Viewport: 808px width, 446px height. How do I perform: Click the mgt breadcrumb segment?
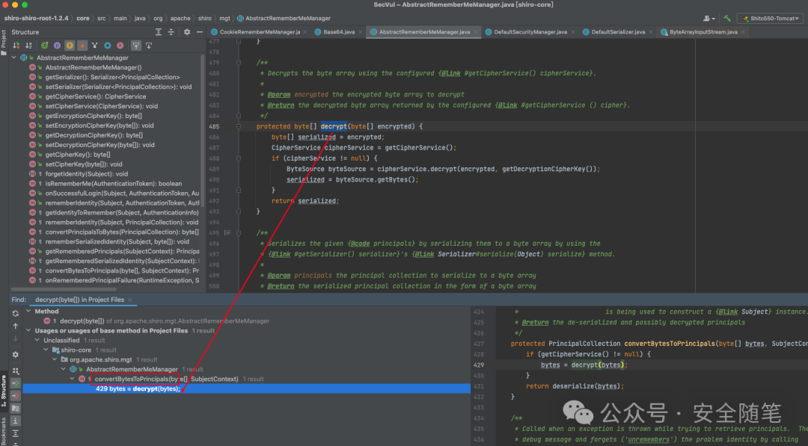tap(224, 18)
